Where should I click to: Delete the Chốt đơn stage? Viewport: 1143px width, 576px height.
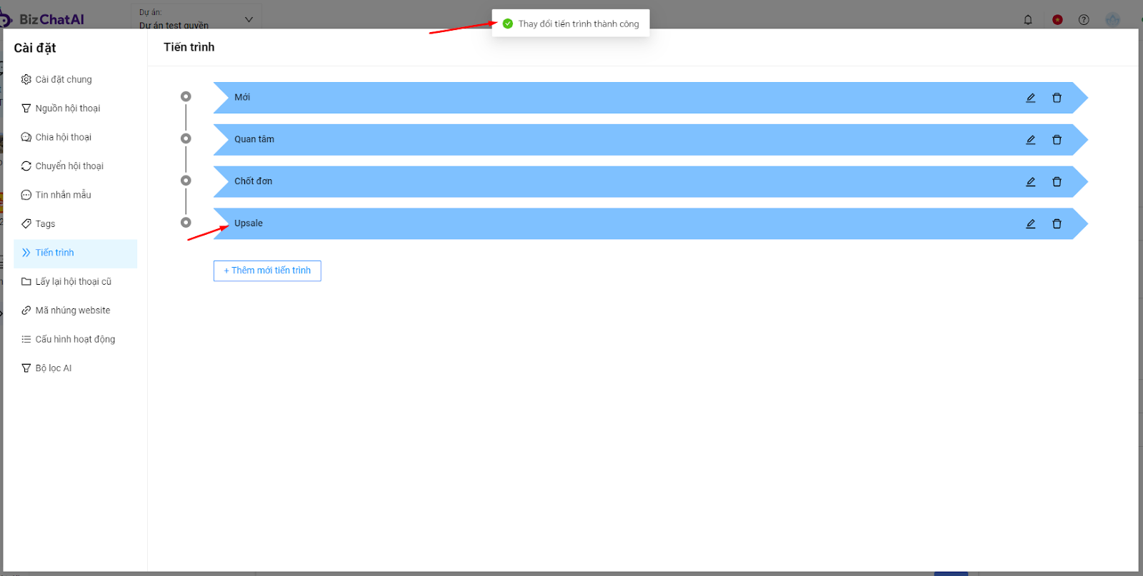(x=1057, y=182)
